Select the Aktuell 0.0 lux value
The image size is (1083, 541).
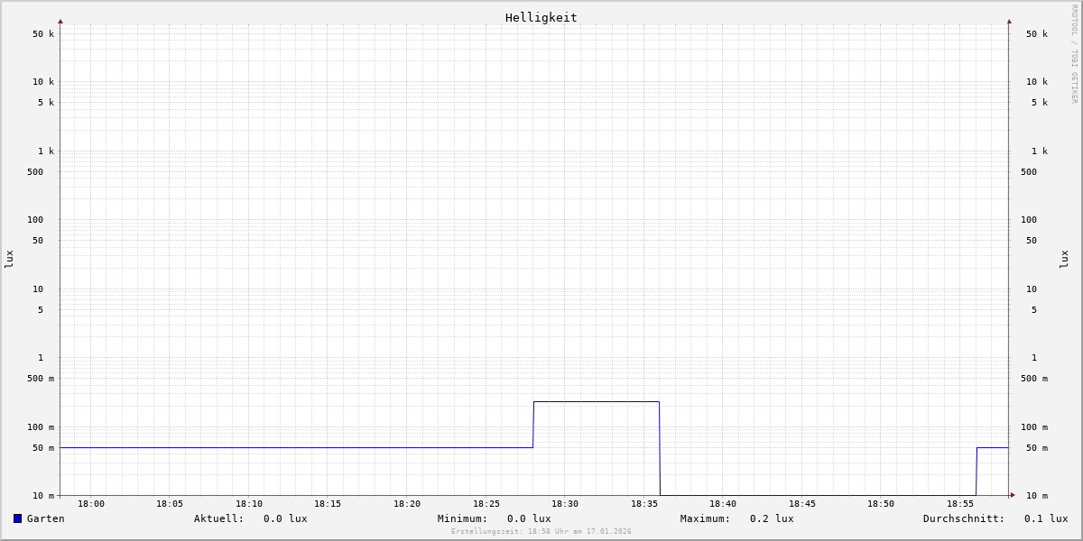[285, 518]
